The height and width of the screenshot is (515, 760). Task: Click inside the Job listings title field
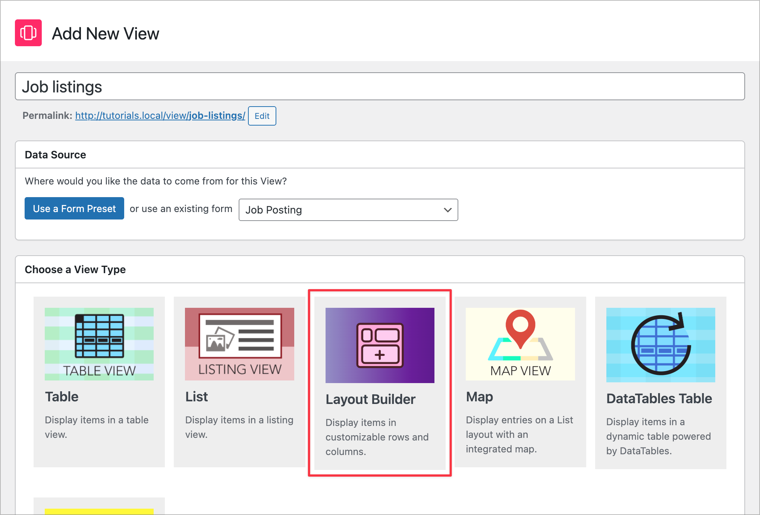pyautogui.click(x=380, y=86)
